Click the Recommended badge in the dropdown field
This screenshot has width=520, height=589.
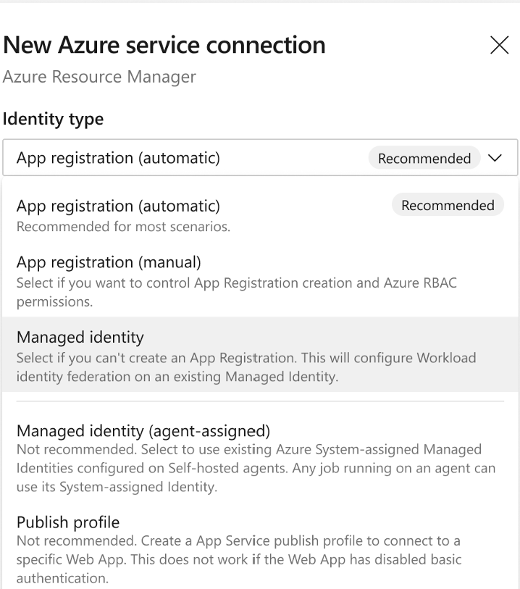[x=424, y=158]
